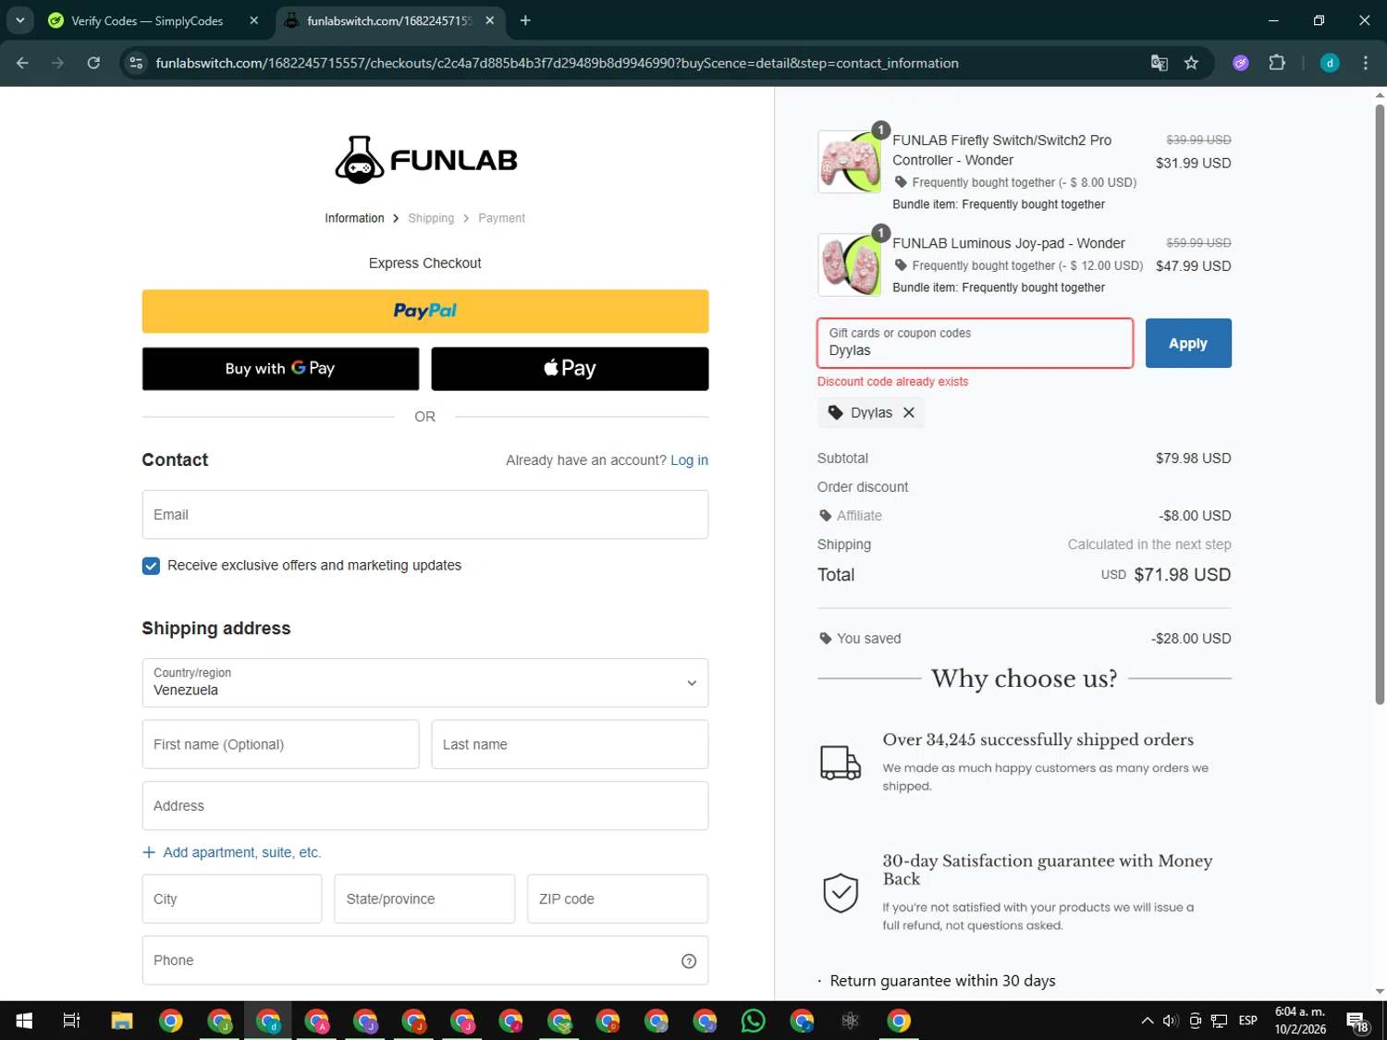The width and height of the screenshot is (1387, 1040).
Task: Click the network icon in system tray
Action: pos(1220,1021)
